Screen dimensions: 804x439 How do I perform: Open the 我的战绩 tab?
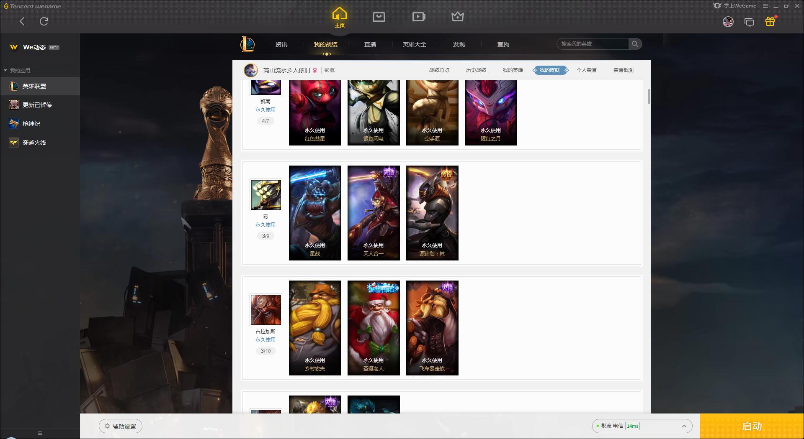tap(326, 44)
